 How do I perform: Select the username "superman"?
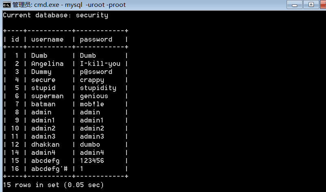[47, 96]
